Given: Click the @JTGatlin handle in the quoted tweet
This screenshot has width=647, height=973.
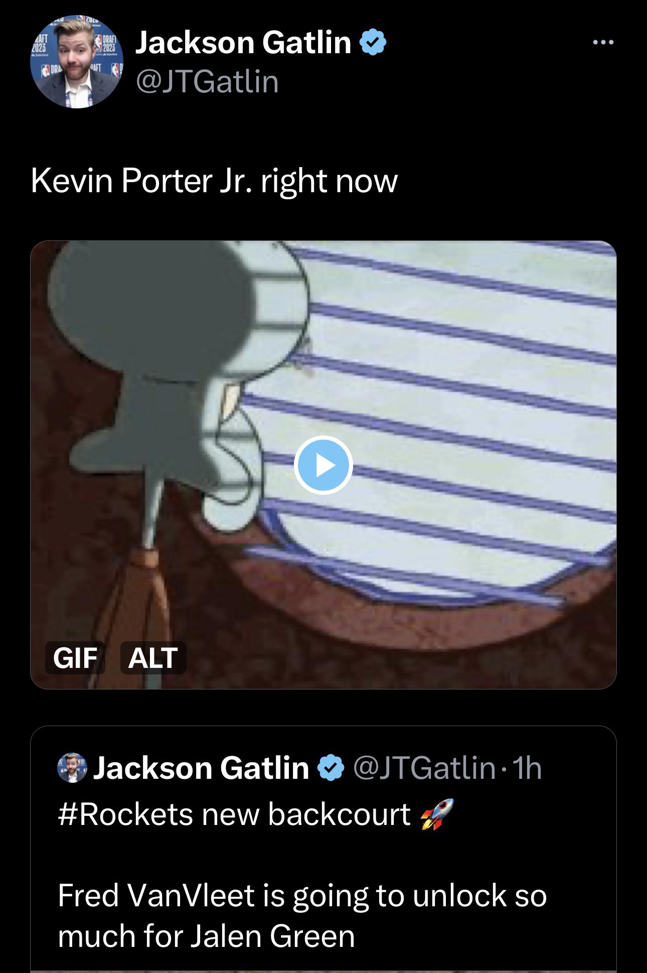Looking at the screenshot, I should pyautogui.click(x=424, y=768).
